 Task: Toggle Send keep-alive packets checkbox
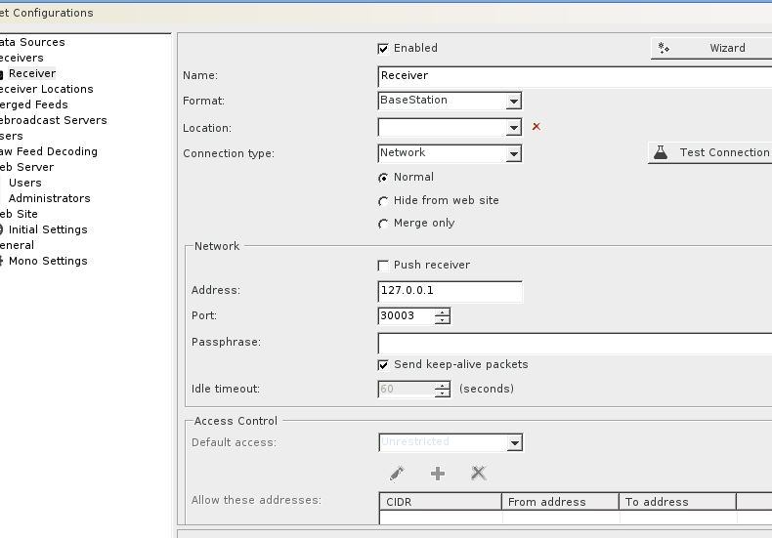point(383,365)
